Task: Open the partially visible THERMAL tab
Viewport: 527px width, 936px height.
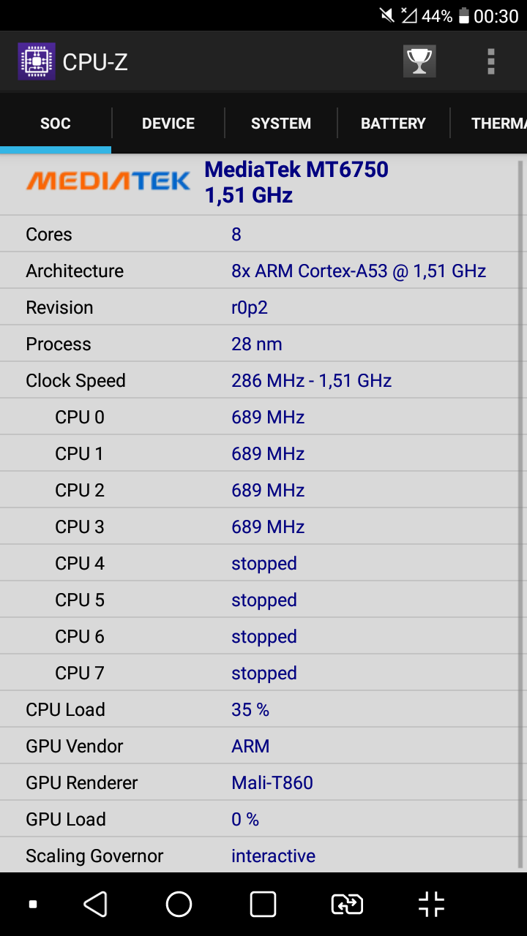Action: click(498, 124)
